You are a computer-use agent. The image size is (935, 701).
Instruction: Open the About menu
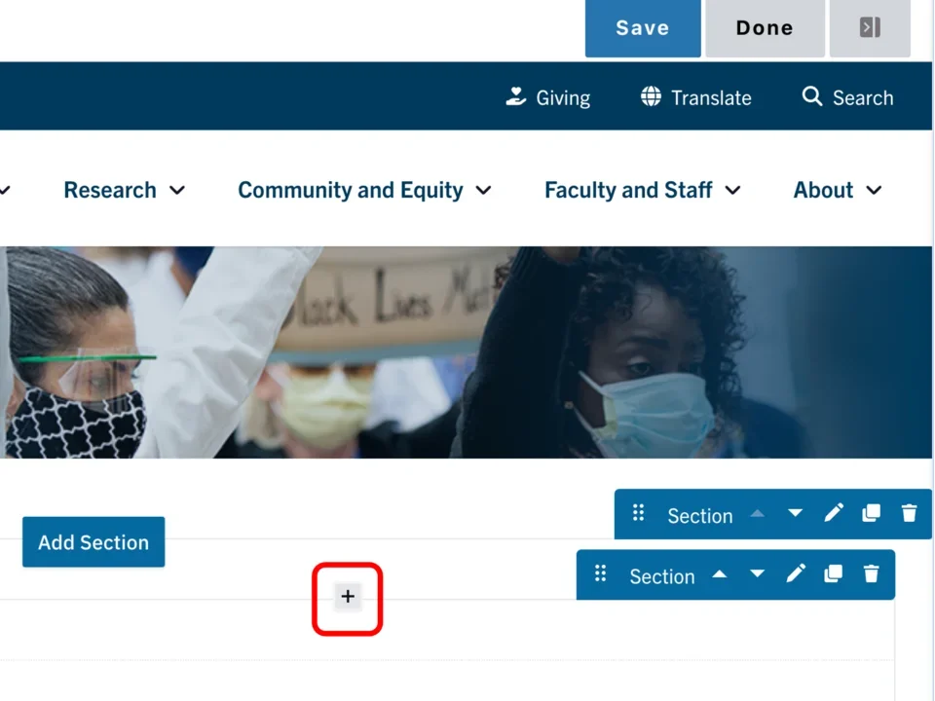(837, 190)
